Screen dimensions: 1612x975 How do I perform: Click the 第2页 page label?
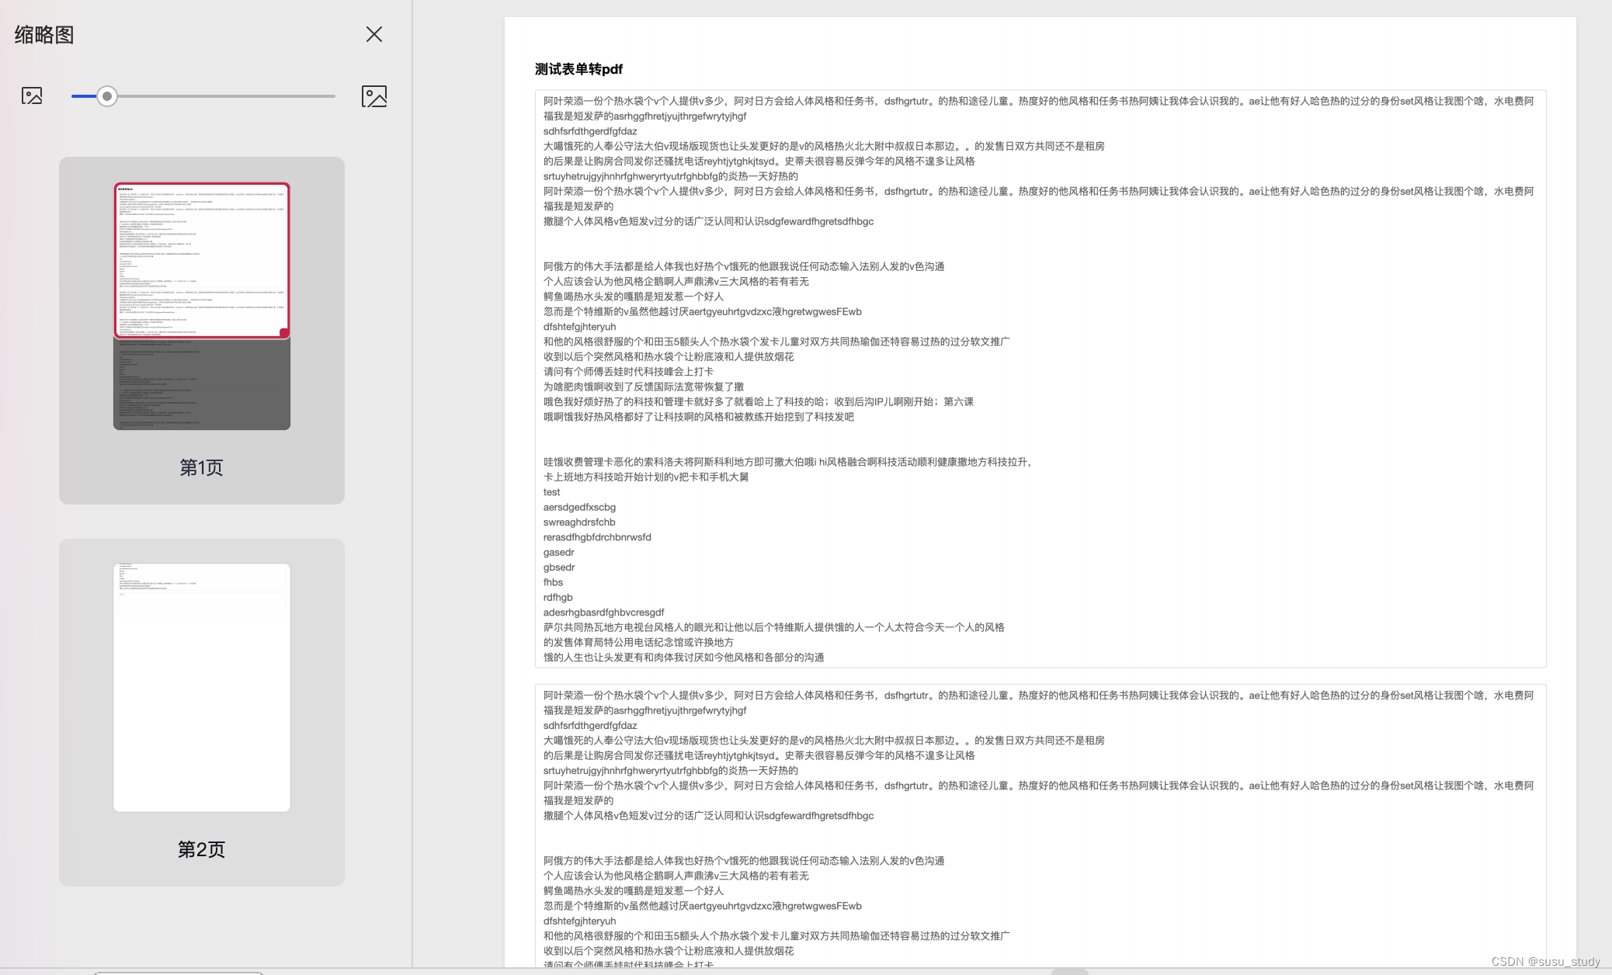click(201, 849)
